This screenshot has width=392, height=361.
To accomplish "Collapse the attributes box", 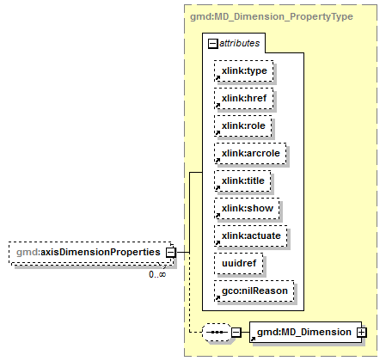I will click(x=212, y=44).
